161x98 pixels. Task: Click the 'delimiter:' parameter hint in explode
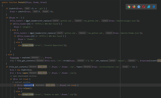[35, 58]
